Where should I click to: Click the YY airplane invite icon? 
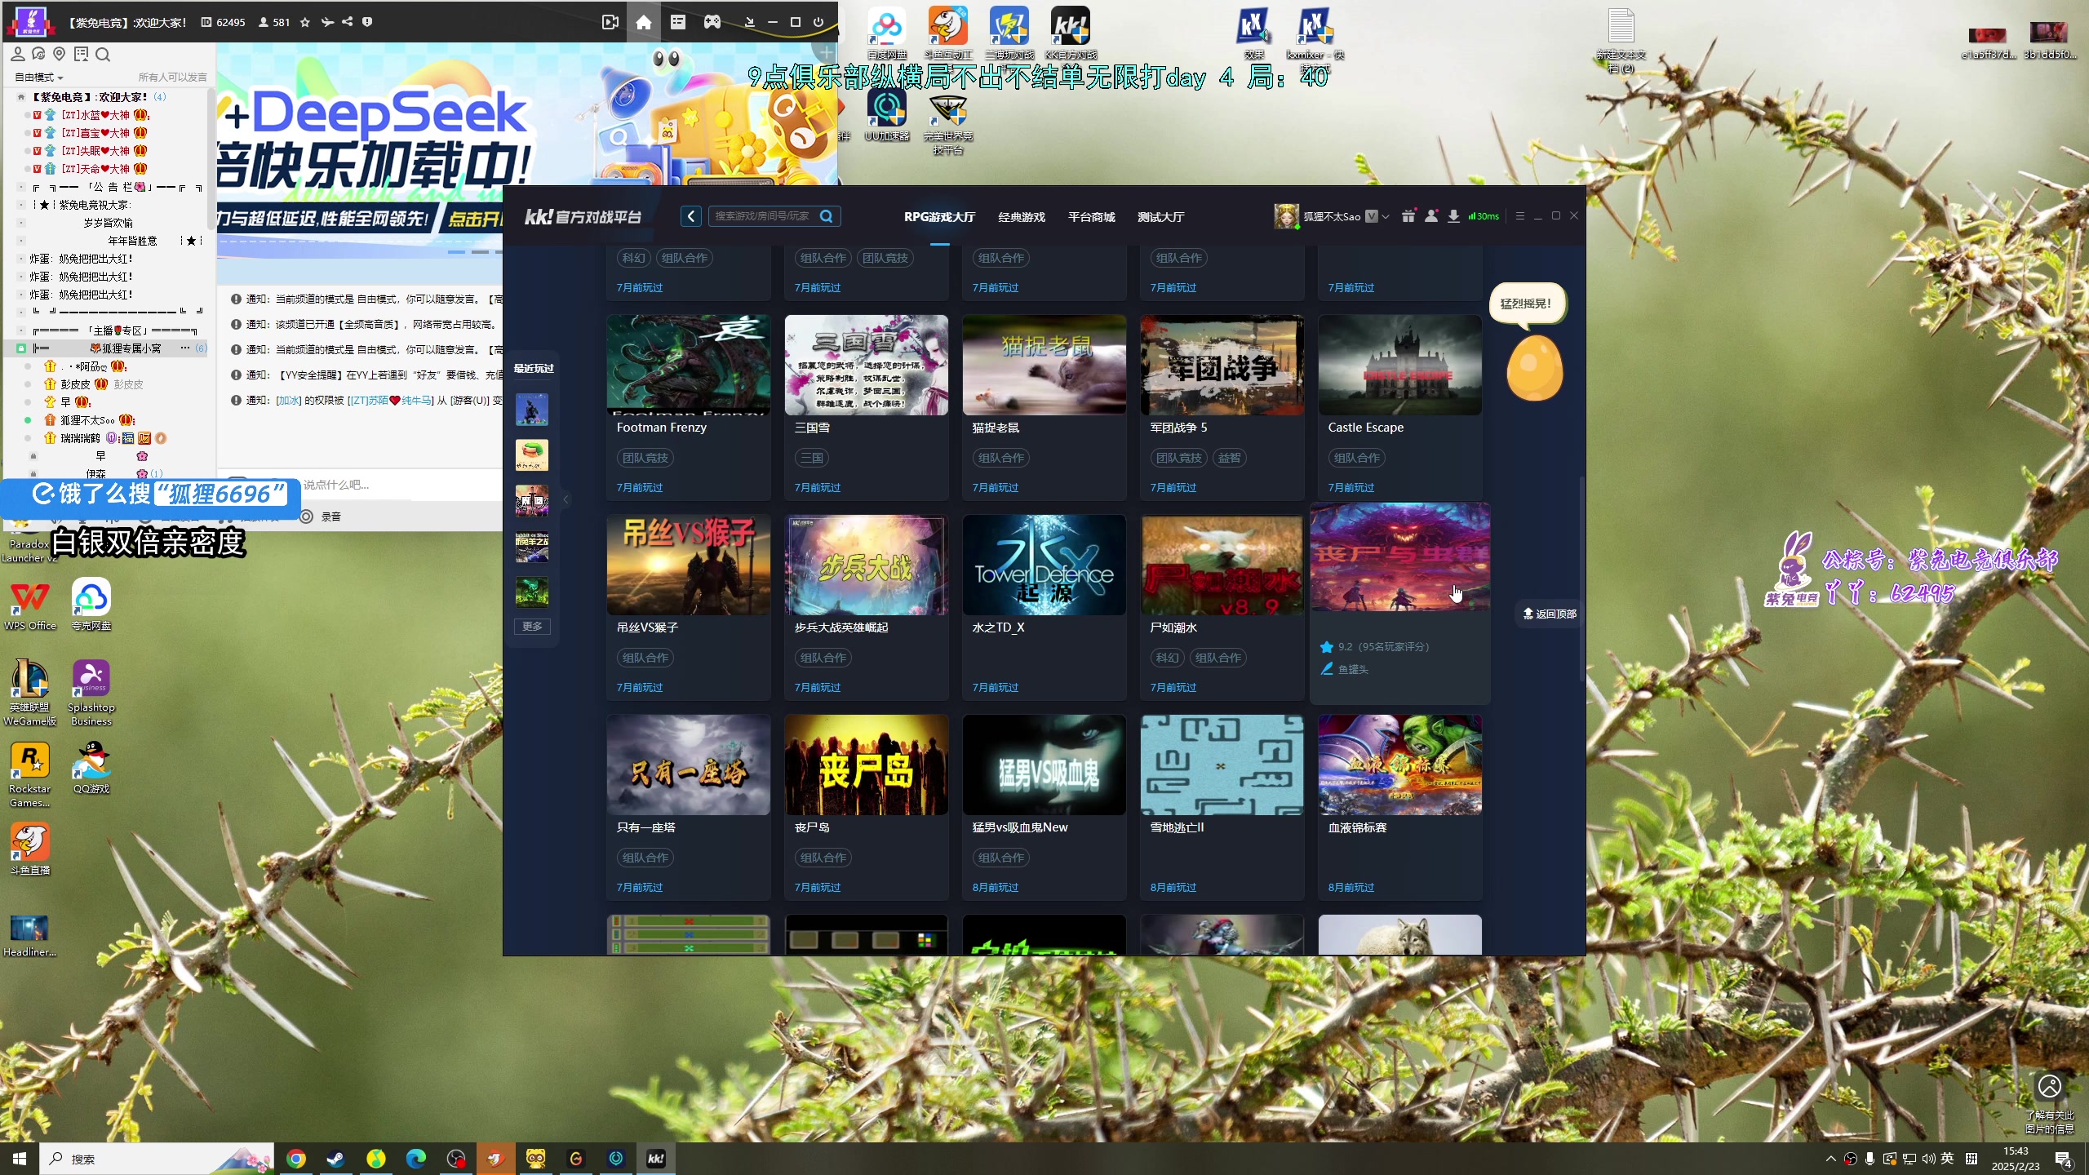[x=326, y=22]
